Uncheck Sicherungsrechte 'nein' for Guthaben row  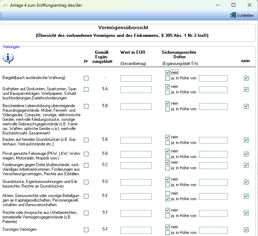click(x=167, y=86)
